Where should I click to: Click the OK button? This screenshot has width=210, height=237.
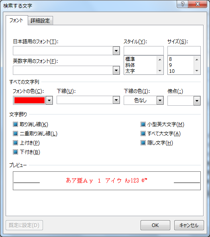point(155,225)
